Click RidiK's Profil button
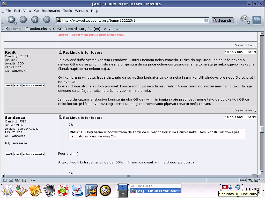 9,86
